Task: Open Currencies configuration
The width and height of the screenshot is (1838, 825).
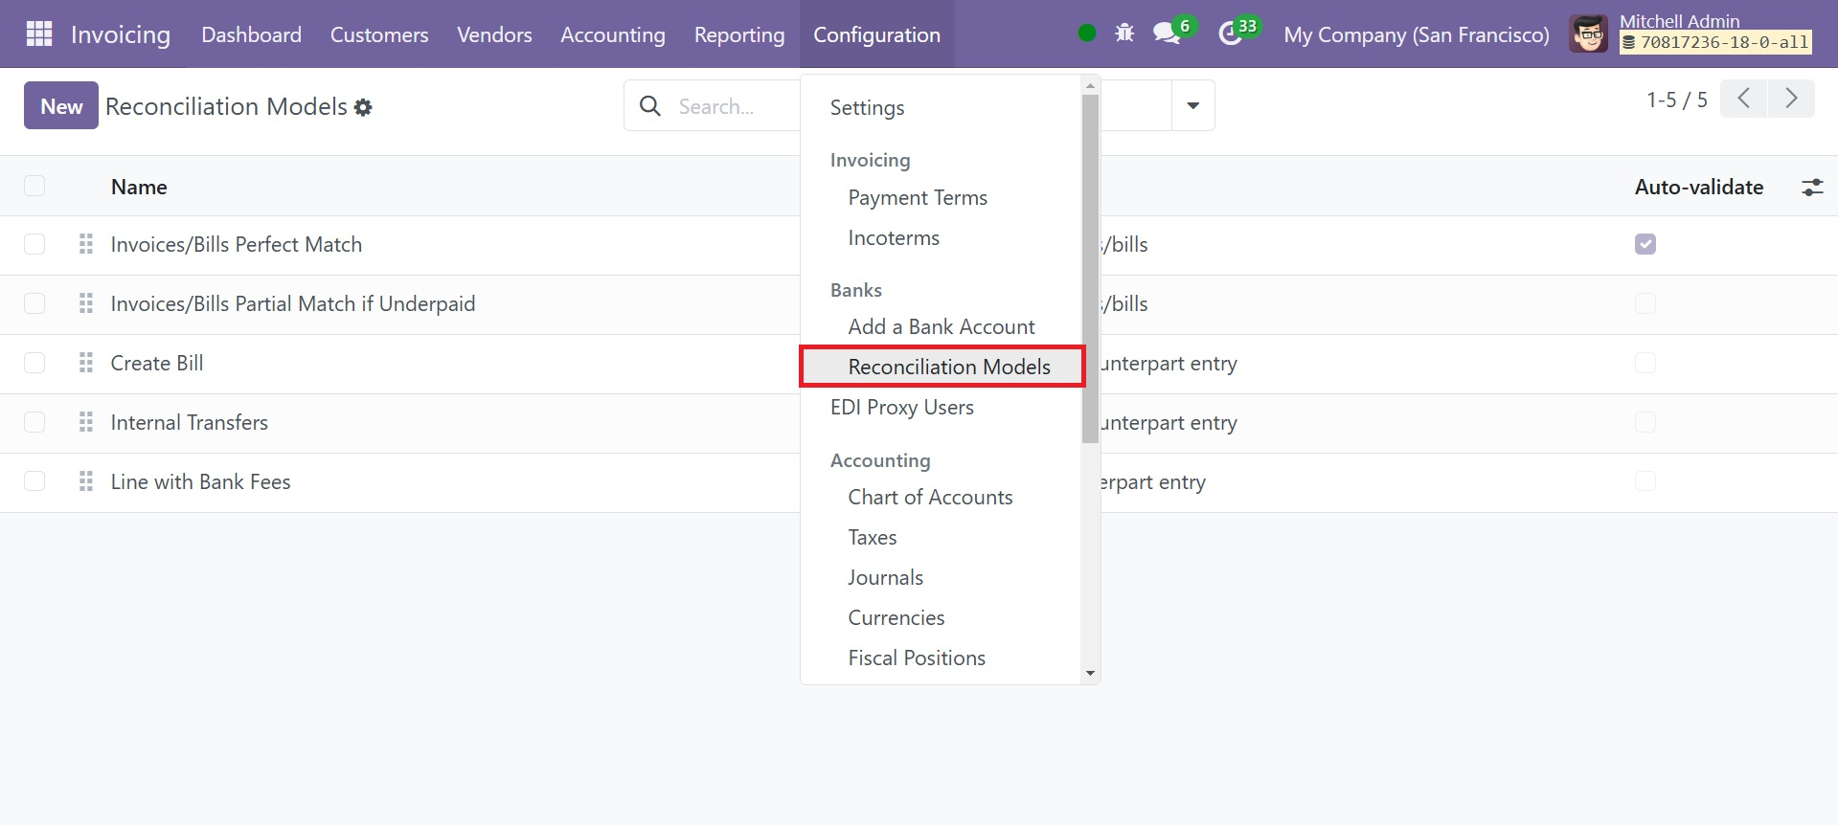Action: click(x=896, y=617)
